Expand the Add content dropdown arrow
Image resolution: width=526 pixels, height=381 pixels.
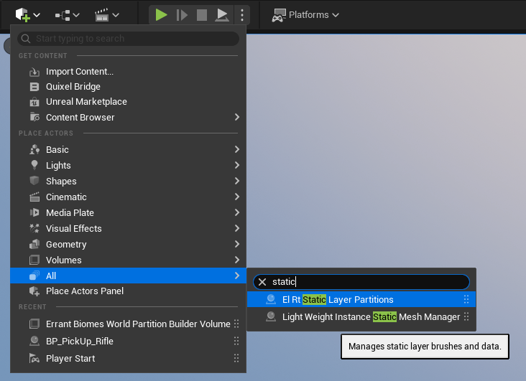click(37, 15)
